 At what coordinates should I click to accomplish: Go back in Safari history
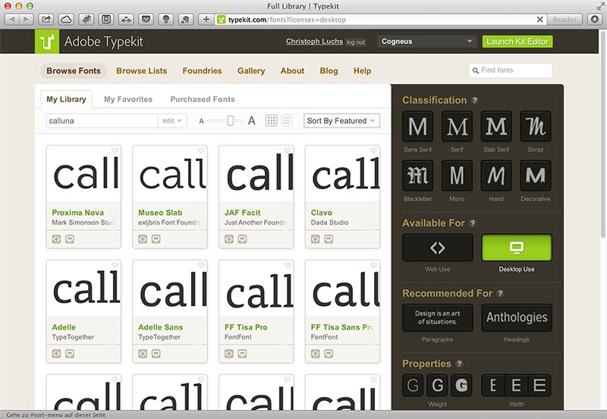(12, 20)
